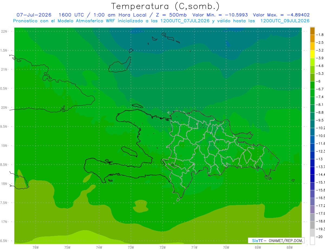The image size is (325, 251).
Task: Pick the blue swatch between -11.6 and -12.3
Action: [x=312, y=147]
